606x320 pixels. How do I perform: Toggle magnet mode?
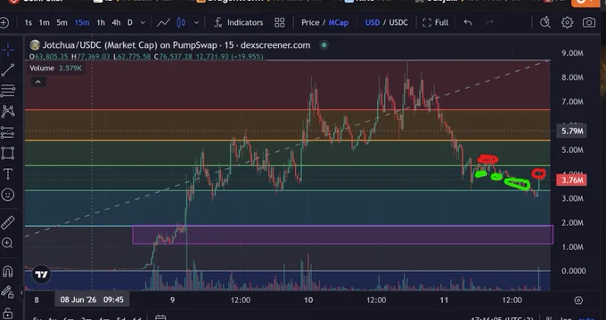[8, 271]
